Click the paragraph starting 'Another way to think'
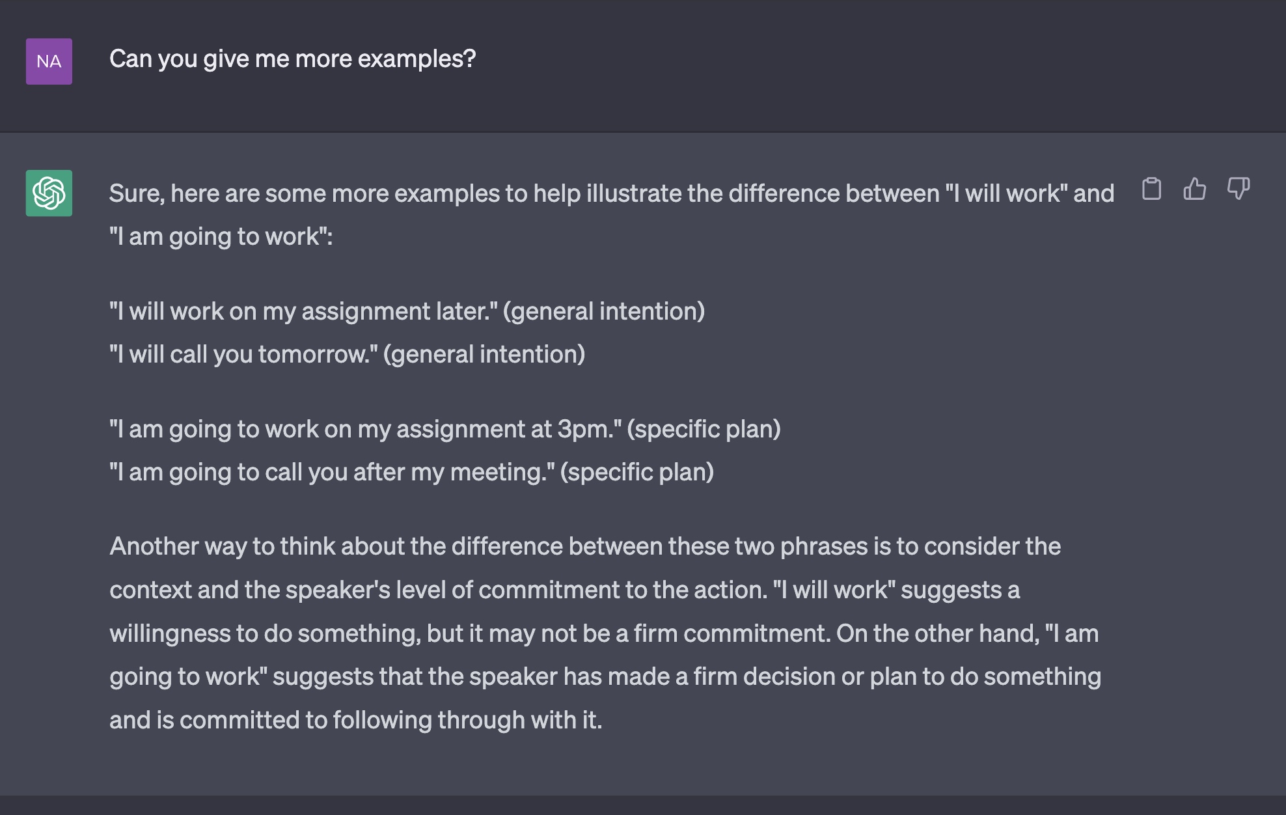Viewport: 1286px width, 815px height. point(605,633)
